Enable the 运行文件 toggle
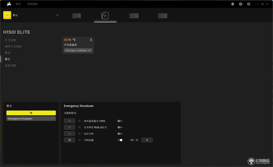The image size is (273, 167). (120, 134)
